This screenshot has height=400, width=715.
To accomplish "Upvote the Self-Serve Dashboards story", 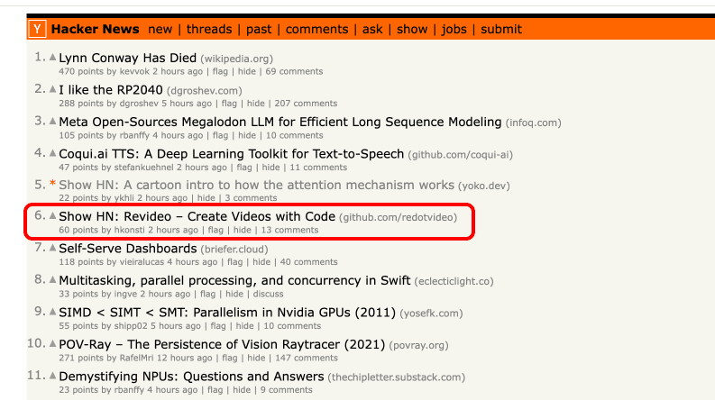I will pyautogui.click(x=53, y=248).
